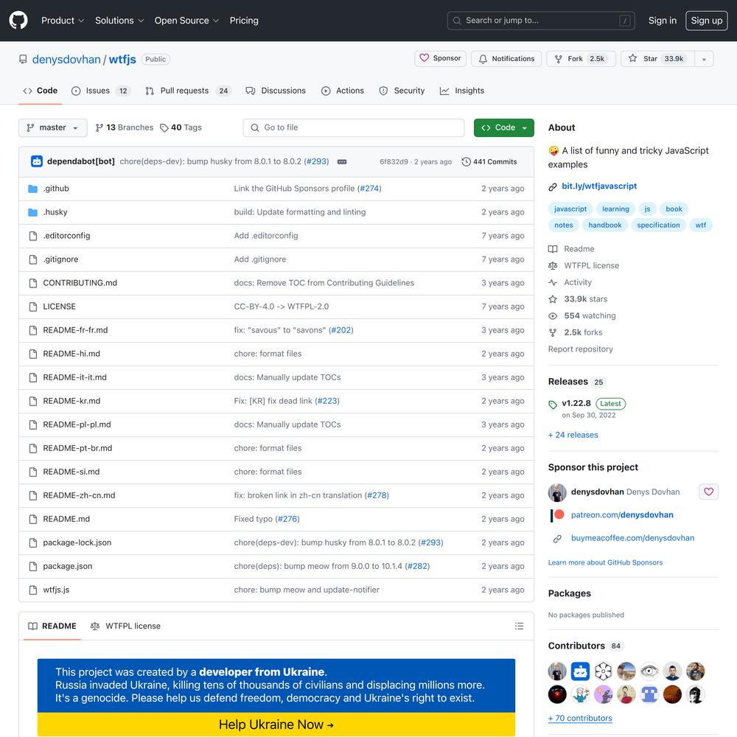
Task: Expand the green Code dropdown button
Action: [x=504, y=128]
